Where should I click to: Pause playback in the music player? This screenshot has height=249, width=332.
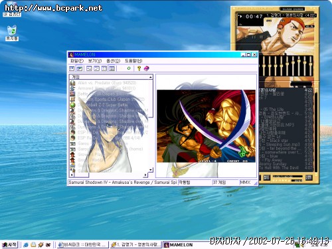pos(254,37)
